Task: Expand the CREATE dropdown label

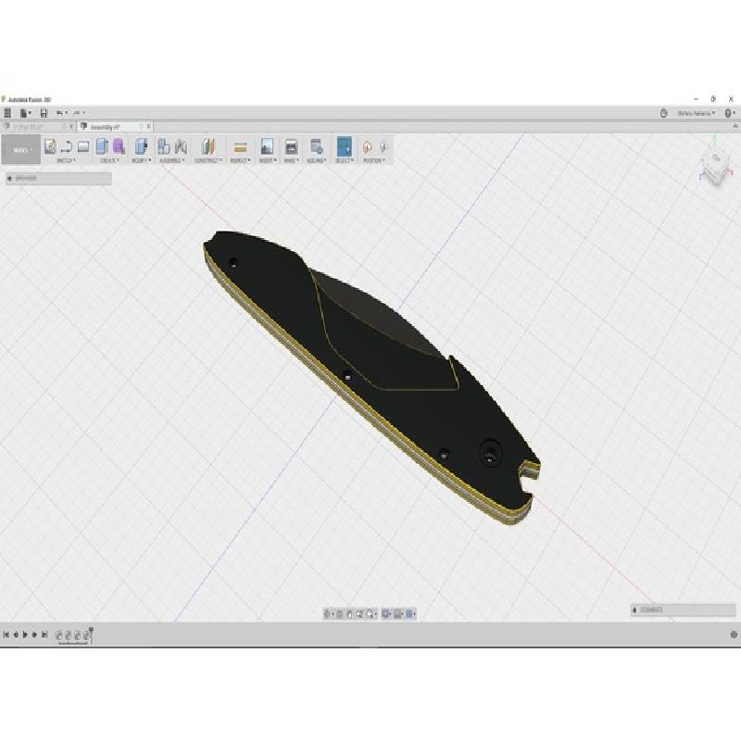Action: click(x=109, y=160)
